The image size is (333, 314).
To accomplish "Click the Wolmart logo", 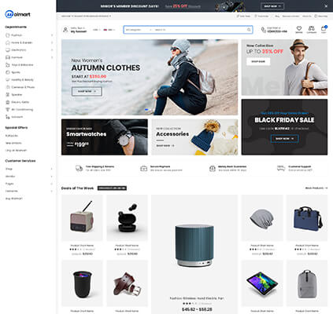I will [x=18, y=14].
